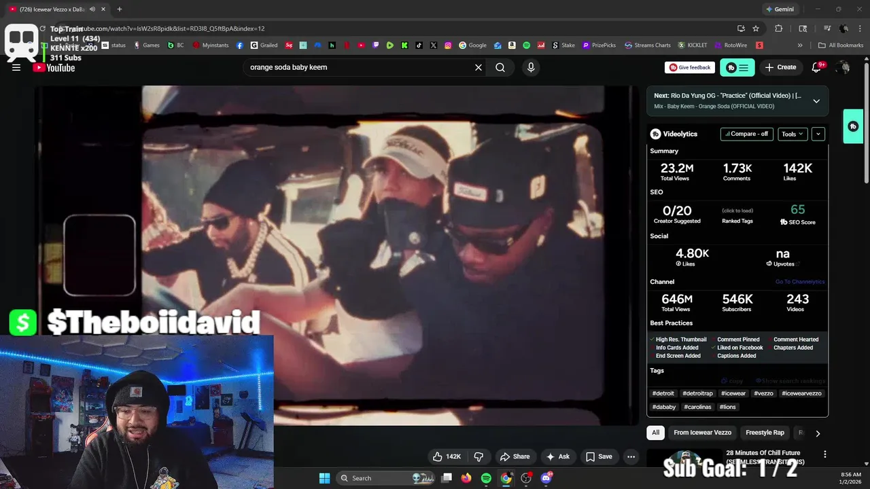Open the PrizePicks bookmark
The image size is (870, 489).
(x=599, y=46)
